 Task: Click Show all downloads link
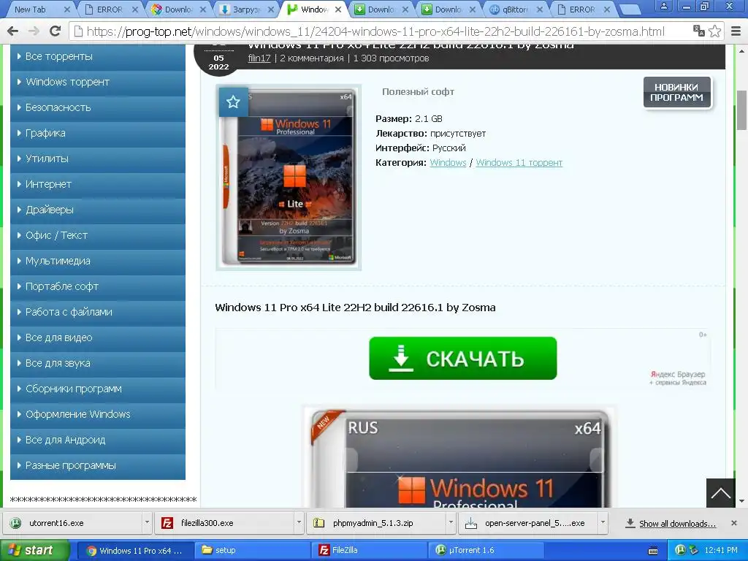tap(677, 523)
